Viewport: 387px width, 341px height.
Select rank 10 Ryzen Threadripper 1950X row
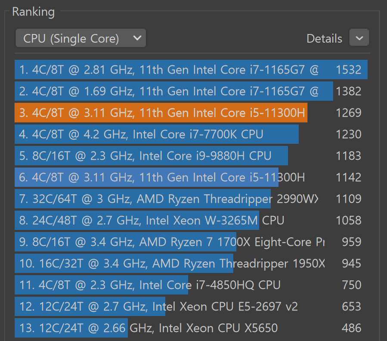pyautogui.click(x=191, y=263)
